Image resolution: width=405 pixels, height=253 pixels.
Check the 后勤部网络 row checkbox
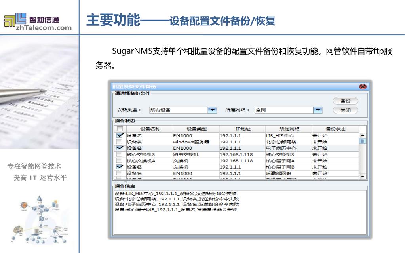[x=119, y=173]
